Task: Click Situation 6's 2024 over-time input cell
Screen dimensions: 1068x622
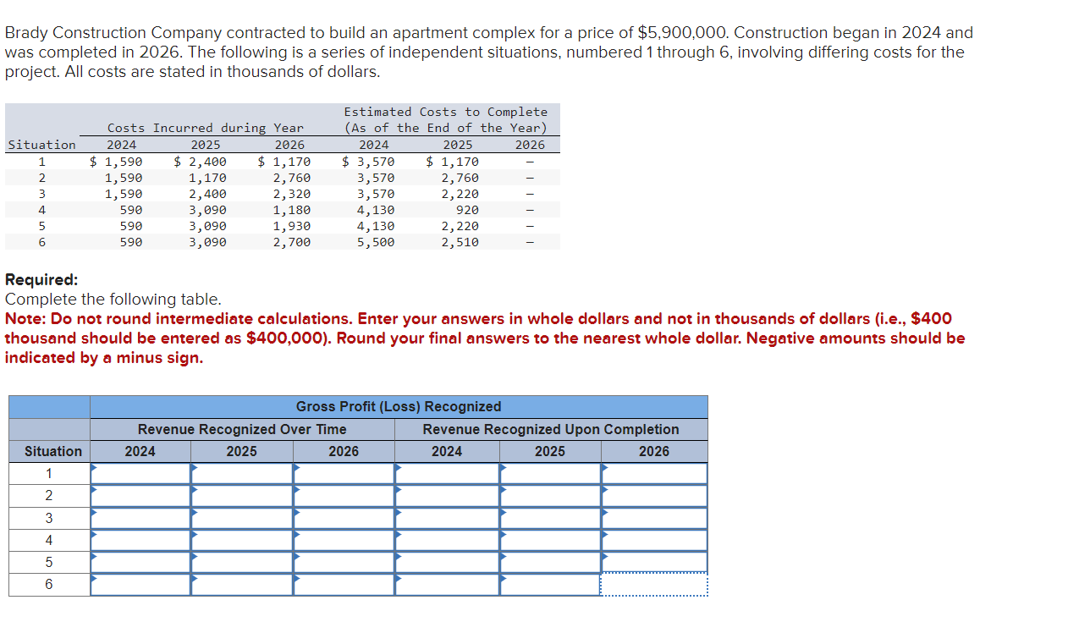Action: tap(140, 584)
